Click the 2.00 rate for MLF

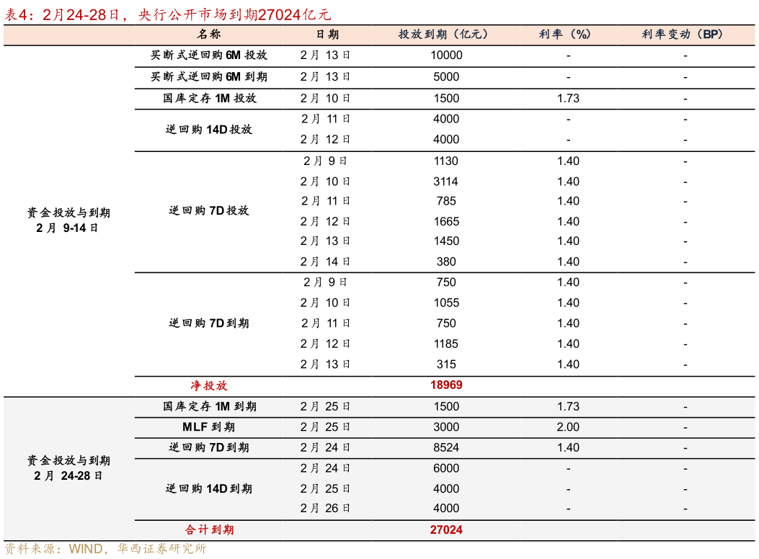pyautogui.click(x=568, y=427)
